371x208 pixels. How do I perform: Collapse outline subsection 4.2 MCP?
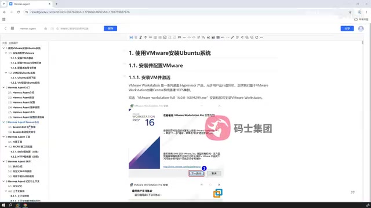point(6,147)
